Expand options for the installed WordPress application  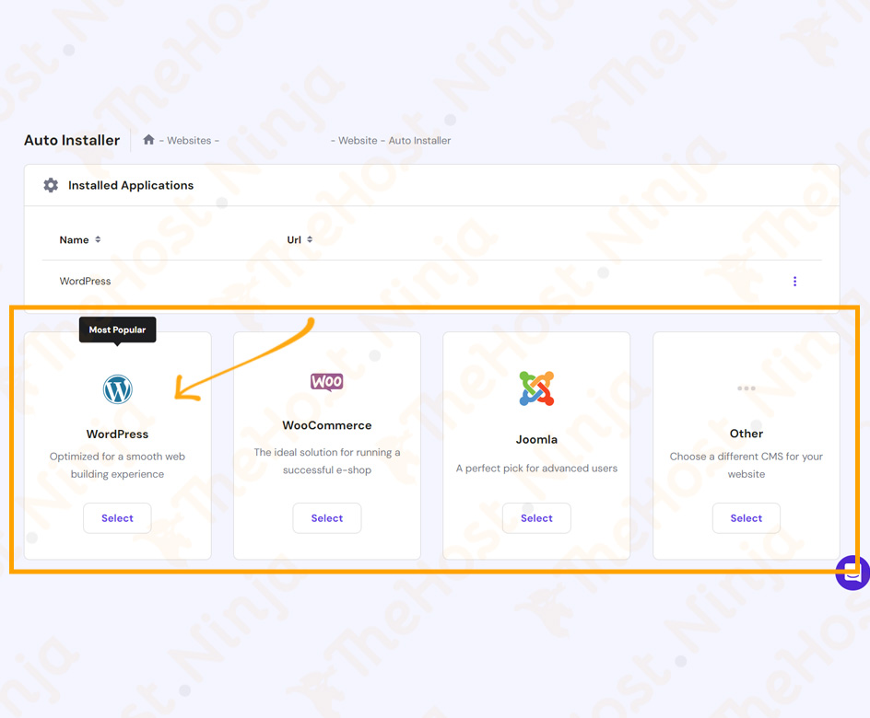pyautogui.click(x=794, y=281)
